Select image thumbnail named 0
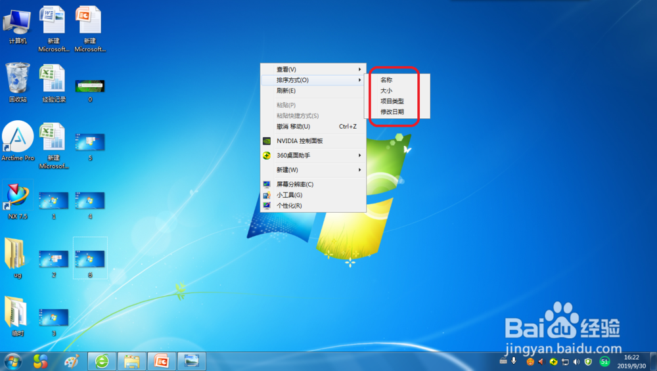 click(x=89, y=90)
